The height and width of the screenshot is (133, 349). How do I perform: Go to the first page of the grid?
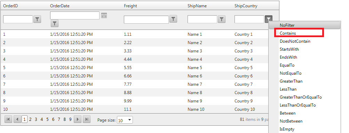click(x=8, y=119)
